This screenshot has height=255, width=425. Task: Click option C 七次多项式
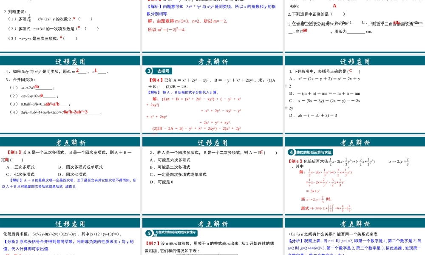(x=20, y=175)
